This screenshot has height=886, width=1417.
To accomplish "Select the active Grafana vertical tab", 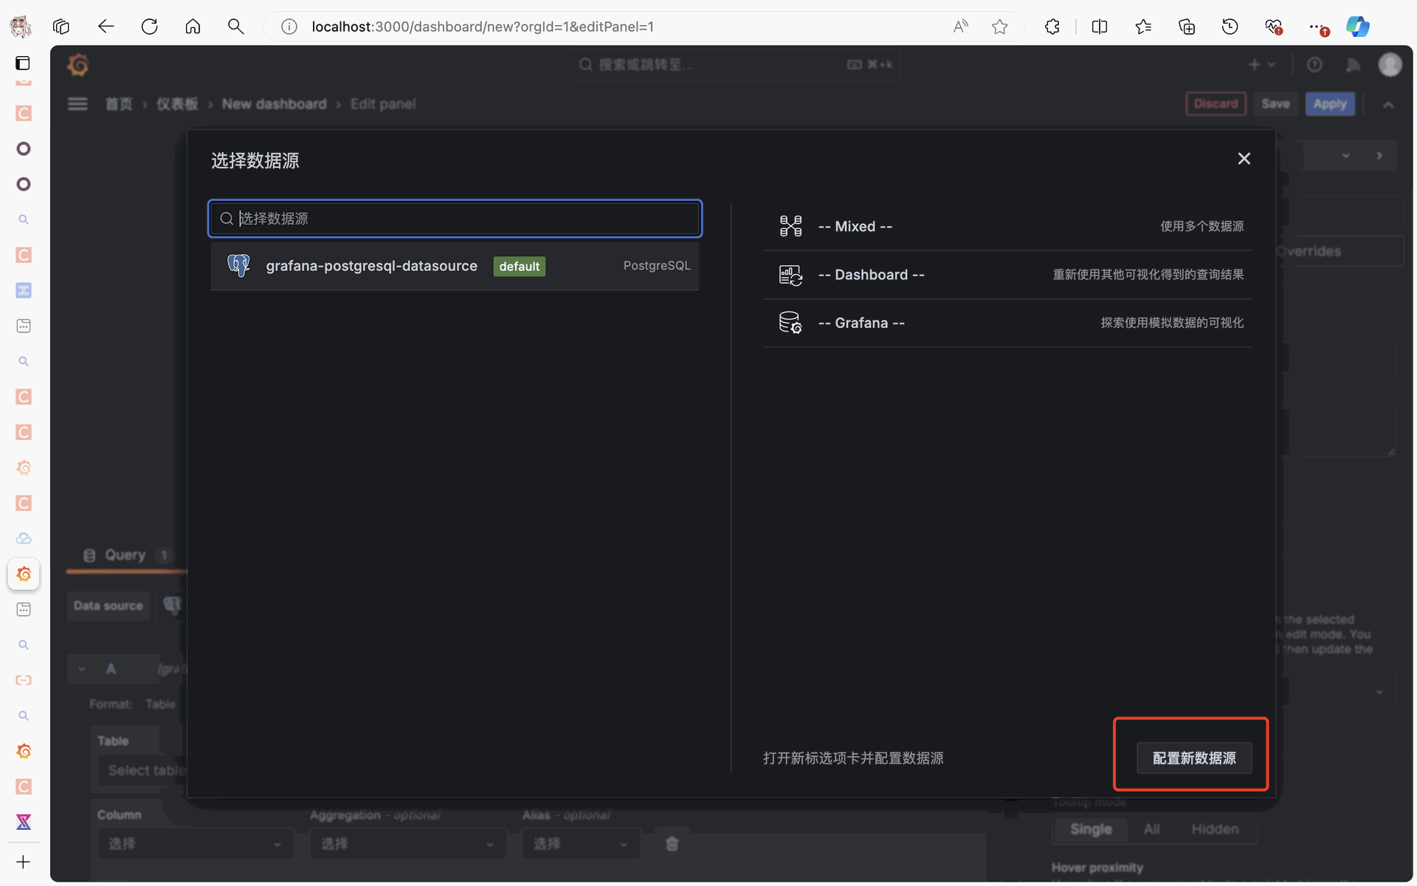I will (24, 574).
